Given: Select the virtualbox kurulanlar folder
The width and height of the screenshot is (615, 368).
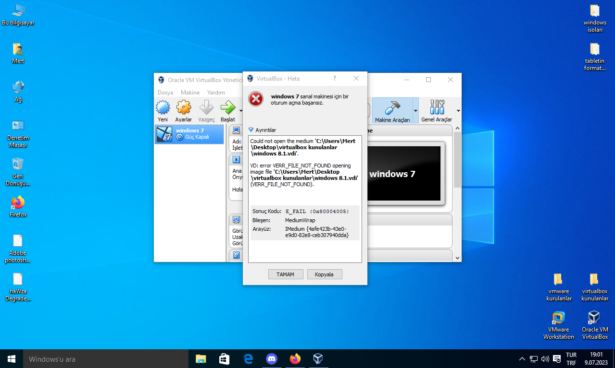Looking at the screenshot, I should pyautogui.click(x=595, y=287).
